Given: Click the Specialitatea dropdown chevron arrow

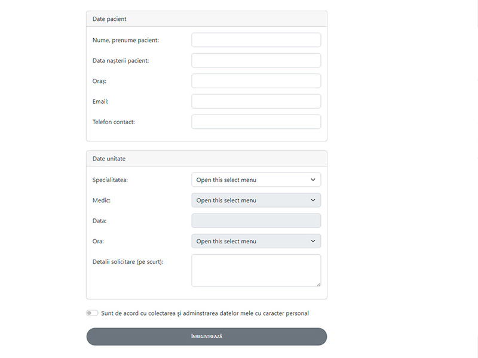Looking at the screenshot, I should pos(312,180).
